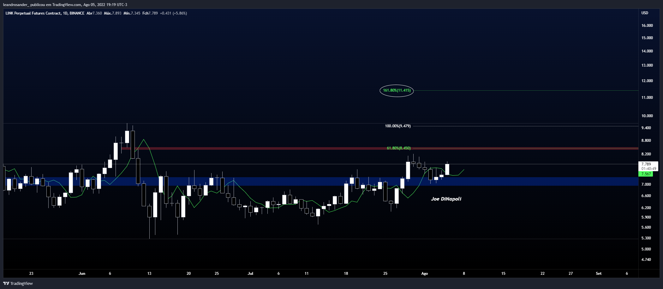Click the green indicator value 7.567
Viewport: 663px width, 289px height.
tap(646, 174)
